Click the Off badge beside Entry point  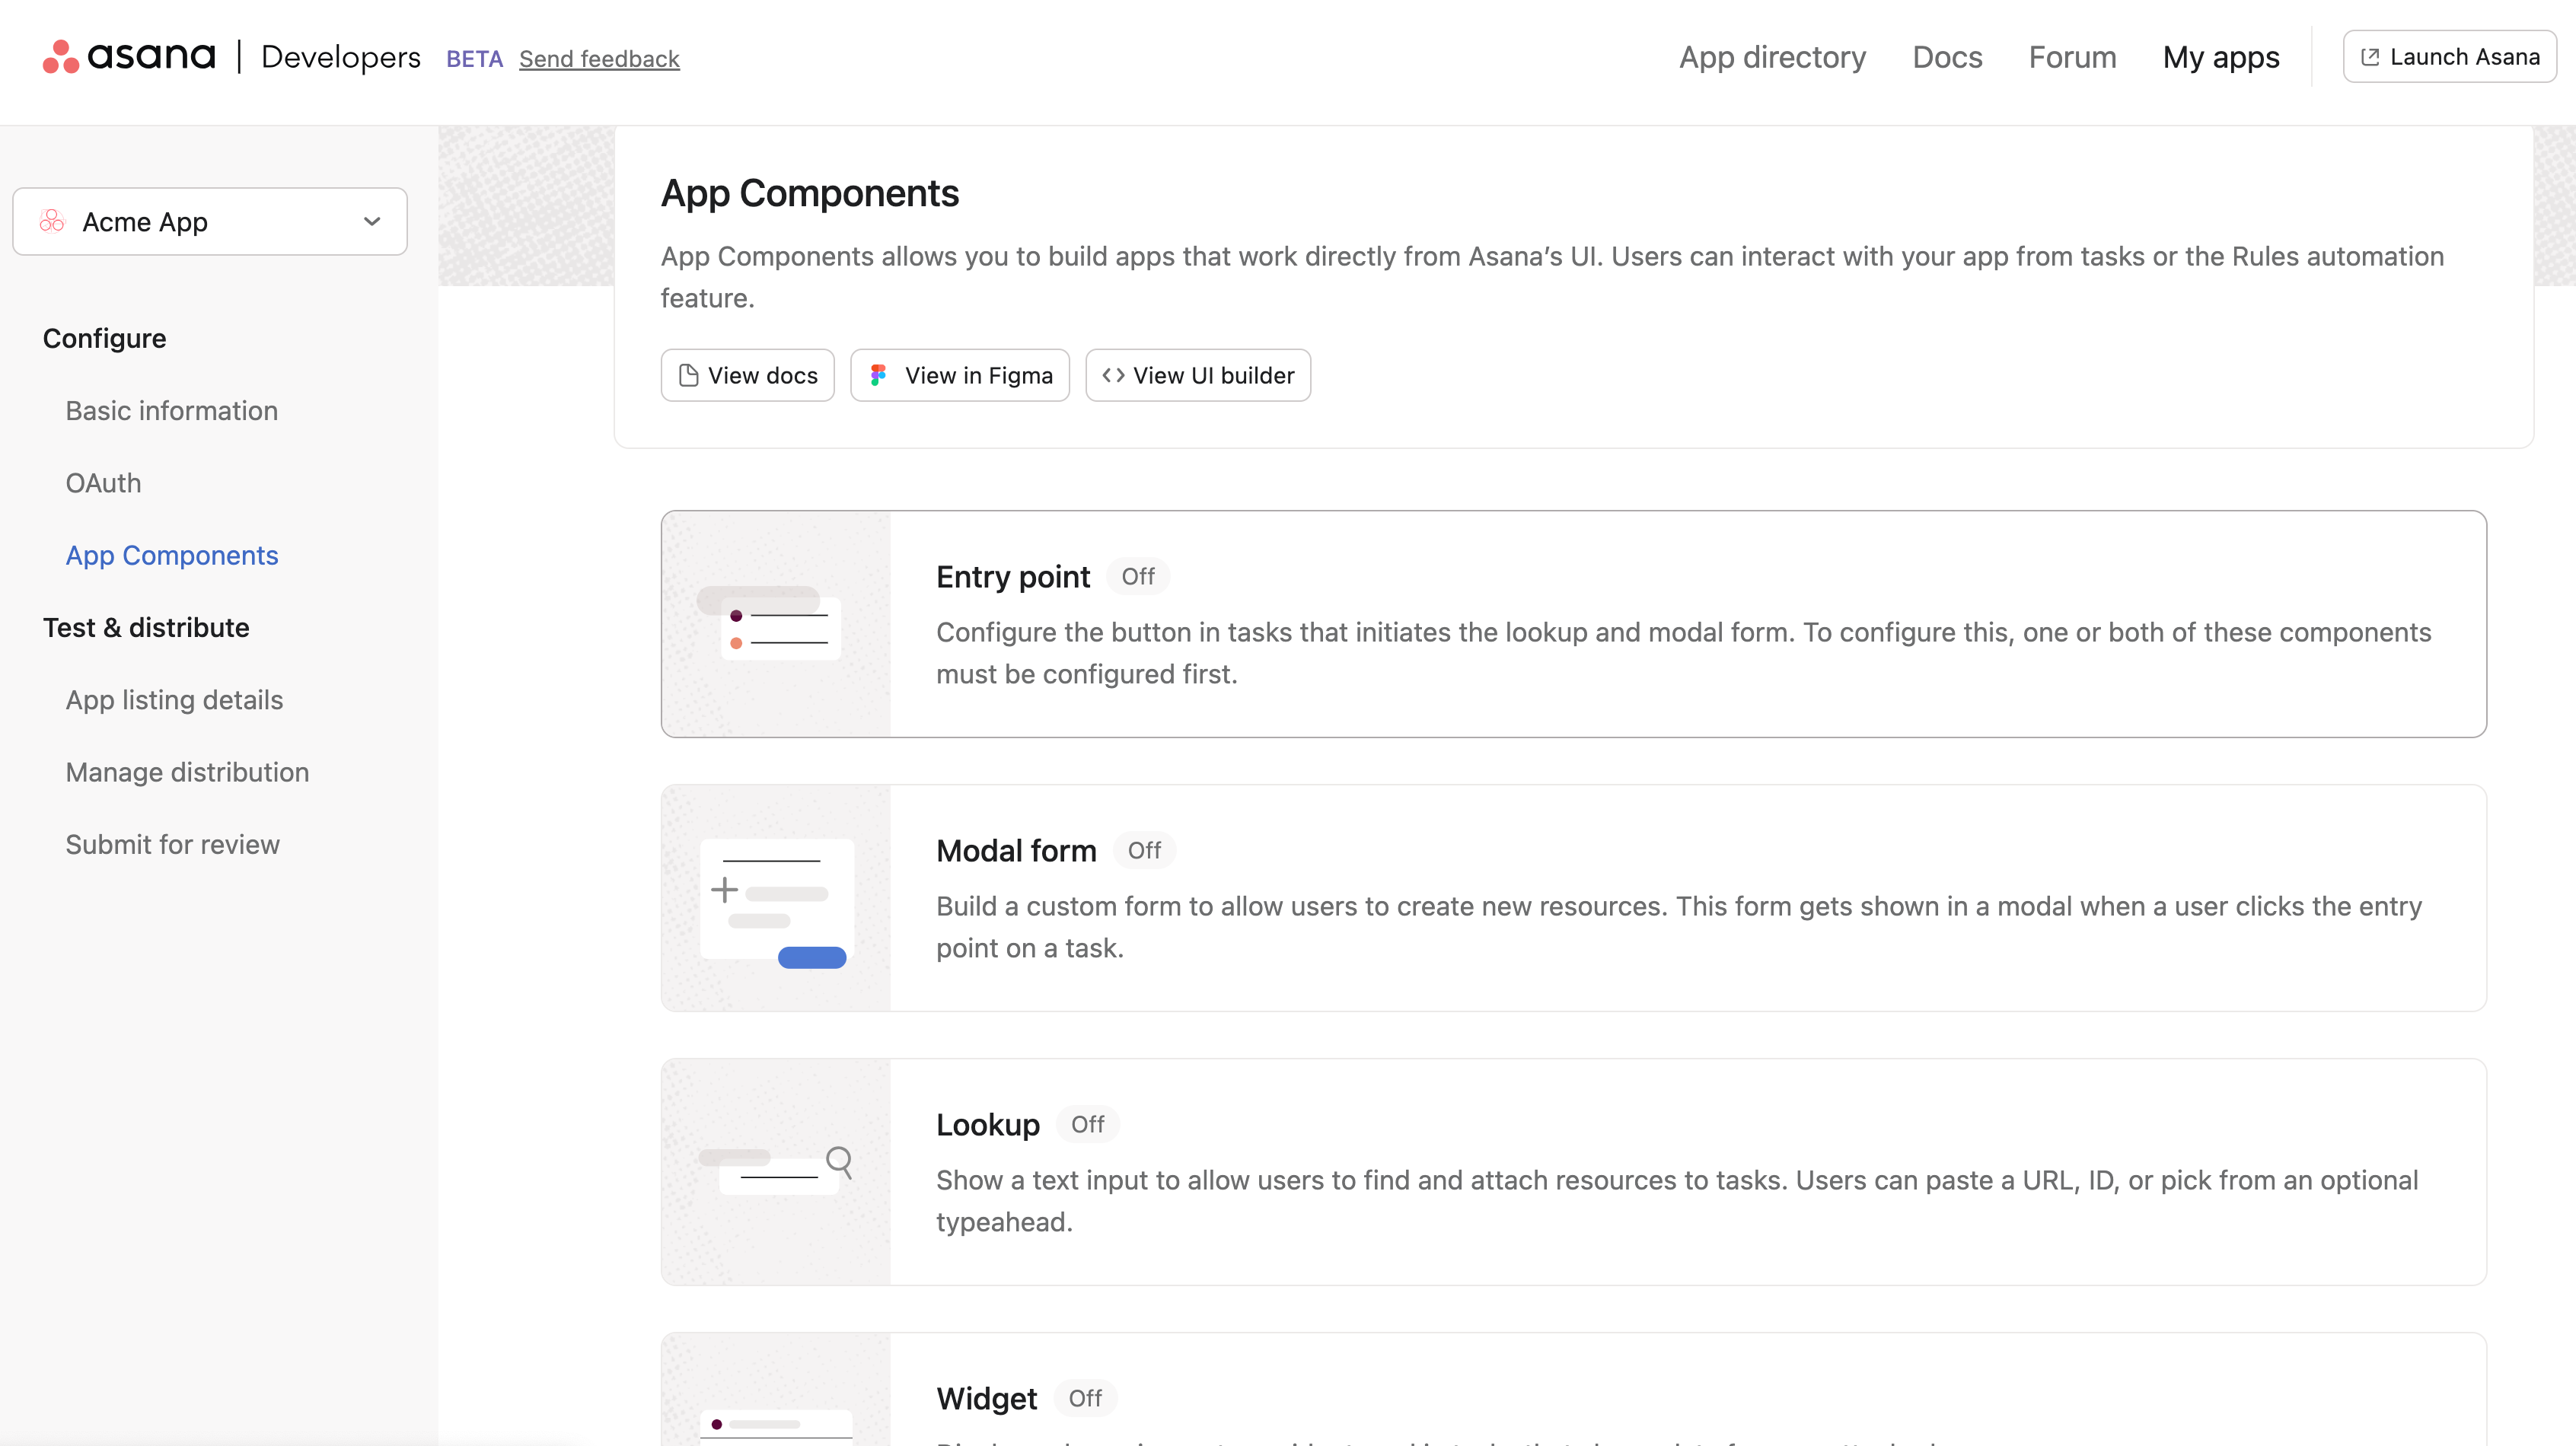pyautogui.click(x=1138, y=577)
